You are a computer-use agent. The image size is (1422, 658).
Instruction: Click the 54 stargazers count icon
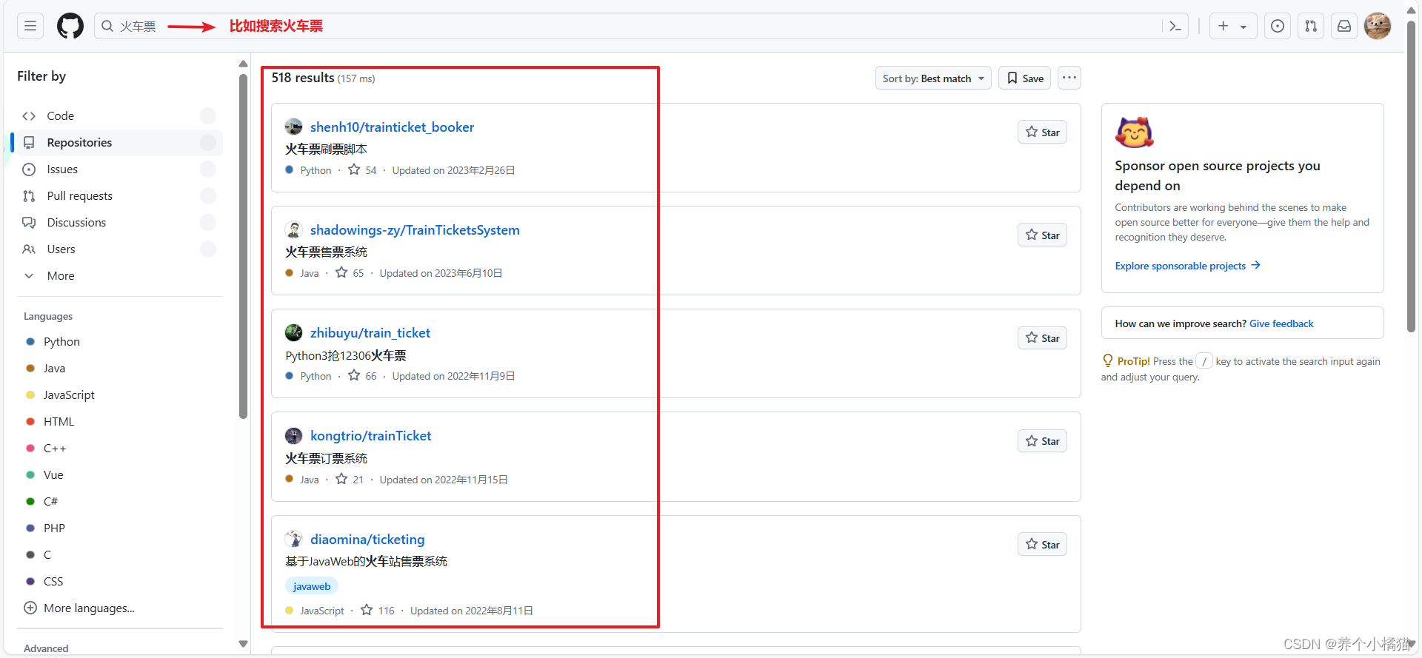pyautogui.click(x=354, y=169)
